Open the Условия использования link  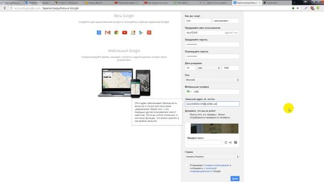point(216,165)
